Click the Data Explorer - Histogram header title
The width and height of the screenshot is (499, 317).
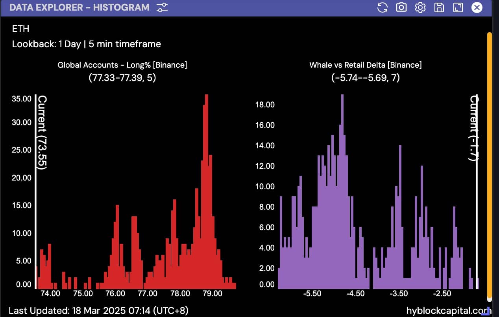click(x=79, y=7)
